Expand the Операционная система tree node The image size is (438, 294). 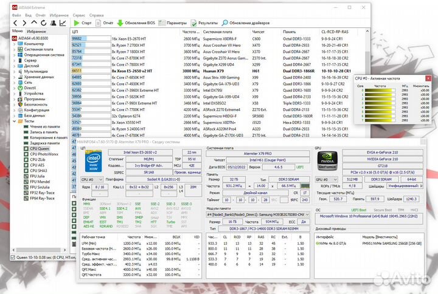(15, 55)
